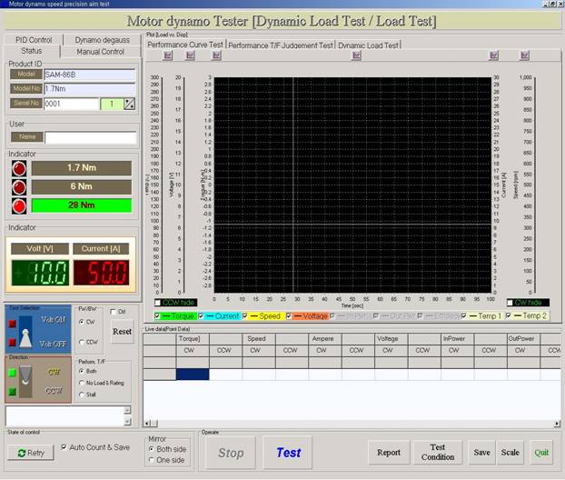This screenshot has height=480, width=565.
Task: Uncheck the Torque trace checkbox
Action: (x=157, y=316)
